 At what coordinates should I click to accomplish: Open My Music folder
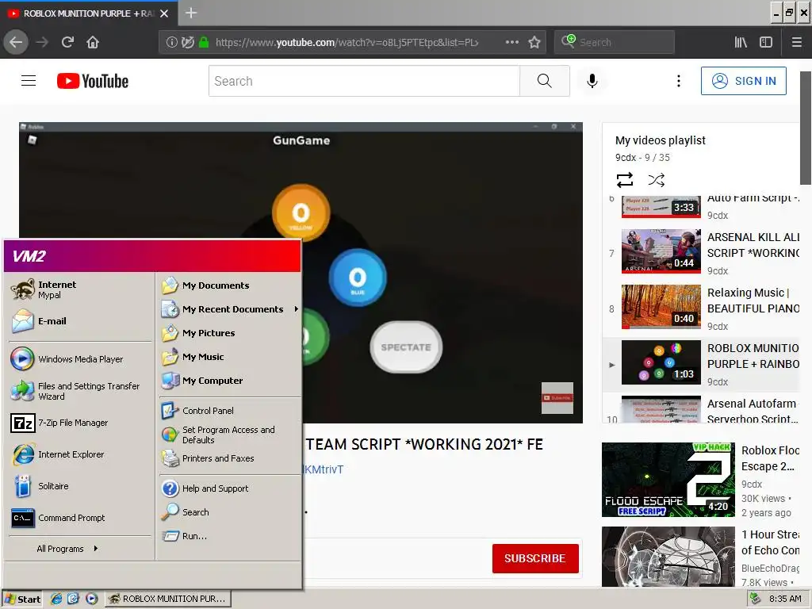[229, 357]
